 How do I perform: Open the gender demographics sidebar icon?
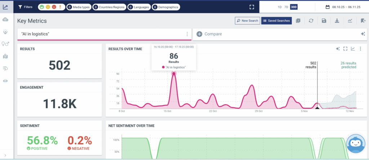click(5, 44)
